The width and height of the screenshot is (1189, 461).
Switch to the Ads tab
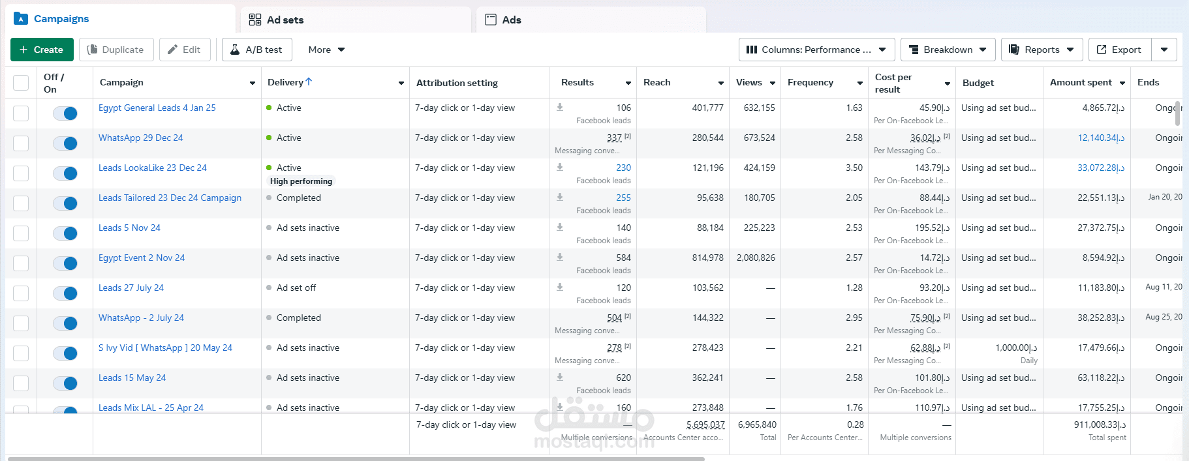(x=511, y=20)
